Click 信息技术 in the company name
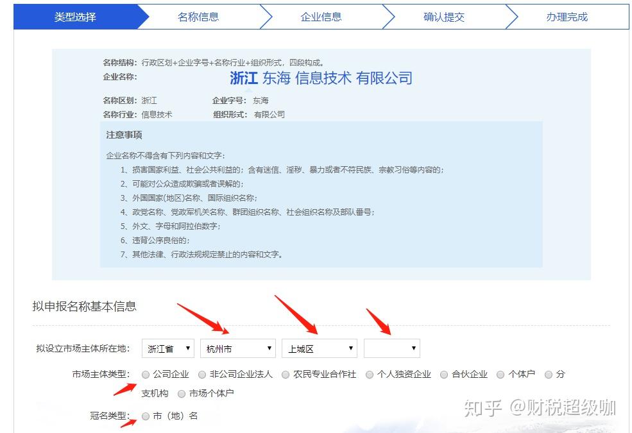 (x=323, y=78)
